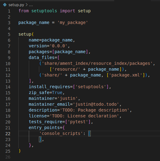Click the setup.py breadcrumb item
Image resolution: width=160 pixels, height=161 pixels.
pos(16,5)
